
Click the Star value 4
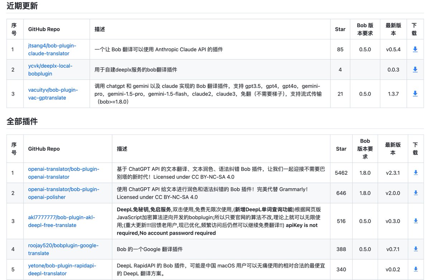(340, 69)
